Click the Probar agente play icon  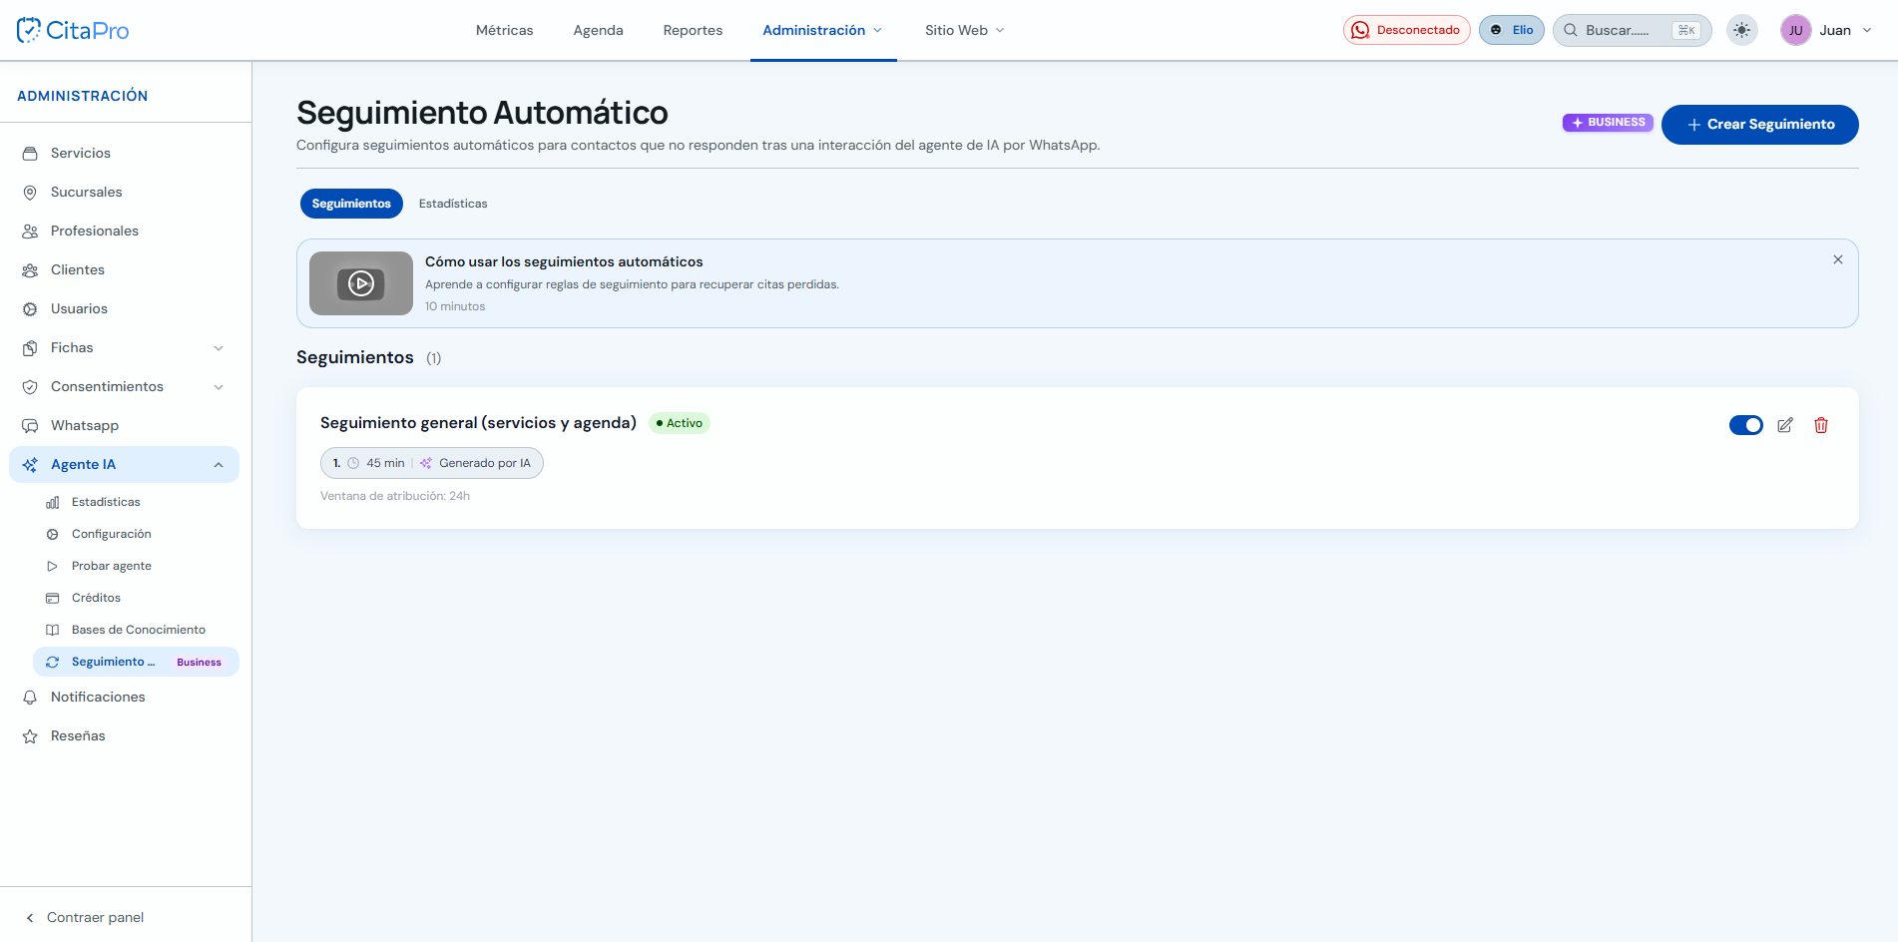[53, 567]
